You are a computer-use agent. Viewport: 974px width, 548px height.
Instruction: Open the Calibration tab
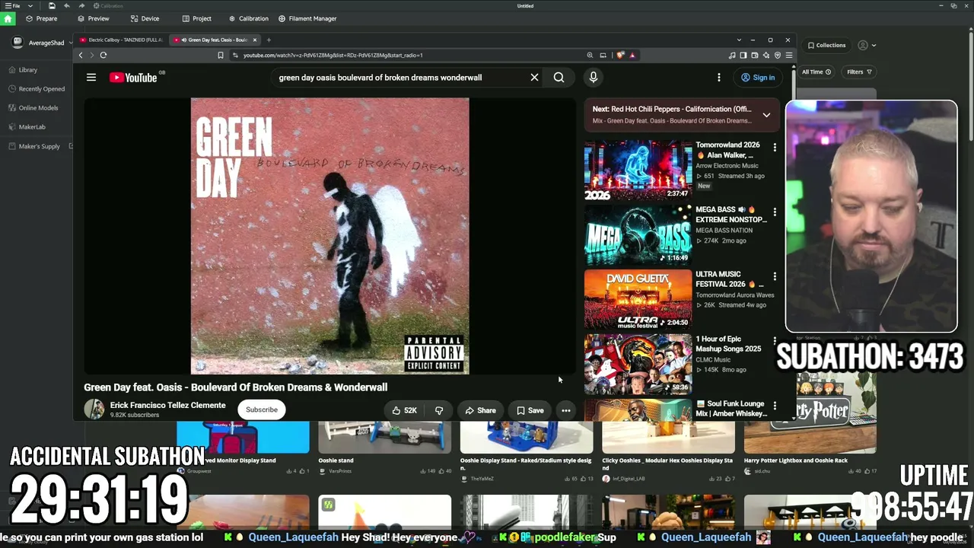tap(248, 18)
